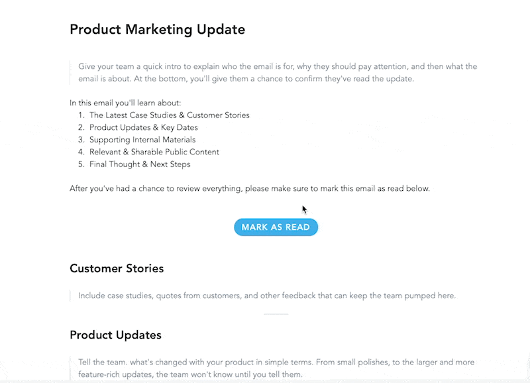Click the MARK AS READ button
This screenshot has width=530, height=383.
(x=276, y=227)
